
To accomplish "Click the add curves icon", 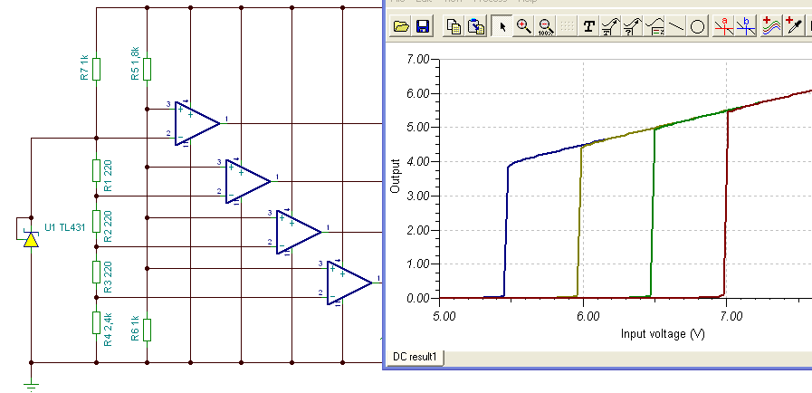I will (x=771, y=26).
